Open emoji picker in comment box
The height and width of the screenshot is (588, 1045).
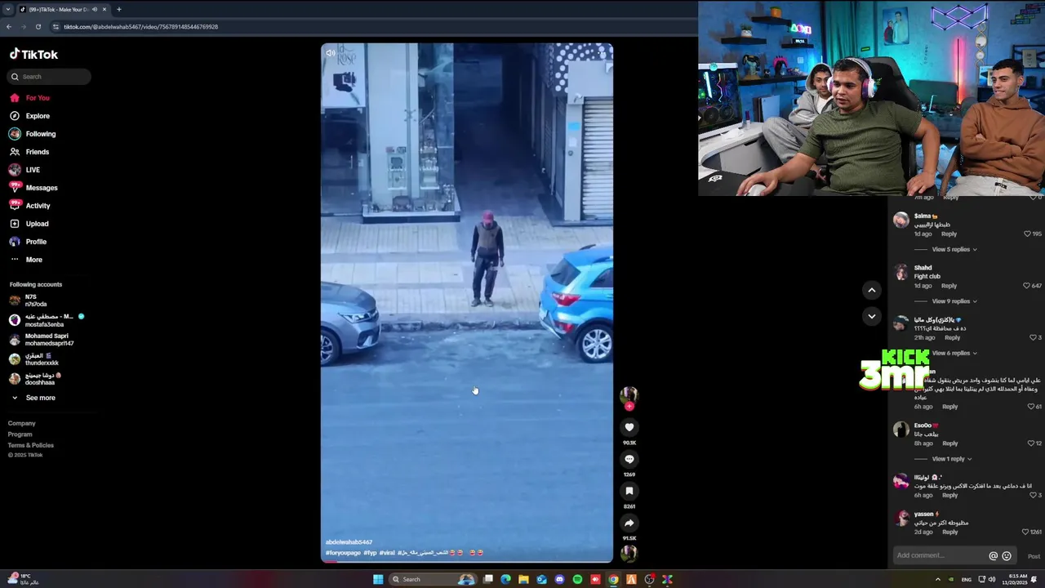point(1007,556)
